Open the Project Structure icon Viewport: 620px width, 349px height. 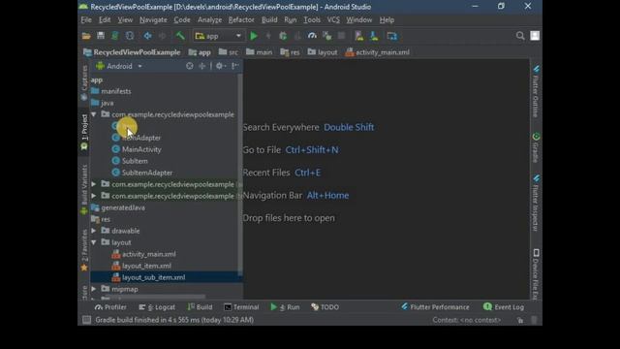(x=391, y=36)
